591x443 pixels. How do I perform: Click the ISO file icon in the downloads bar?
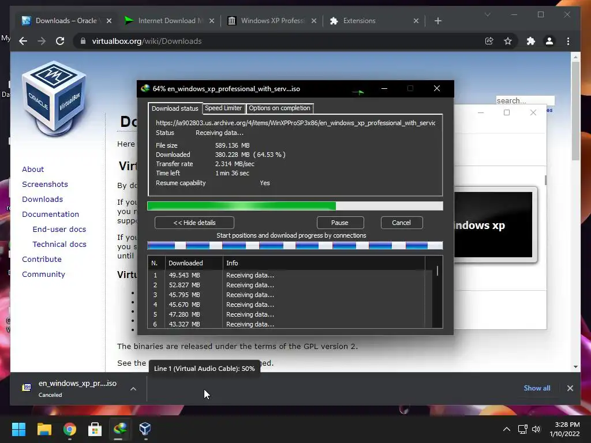(27, 388)
